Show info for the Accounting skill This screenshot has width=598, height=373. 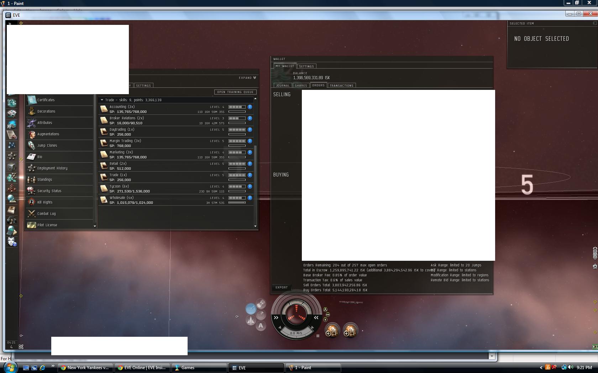[250, 107]
